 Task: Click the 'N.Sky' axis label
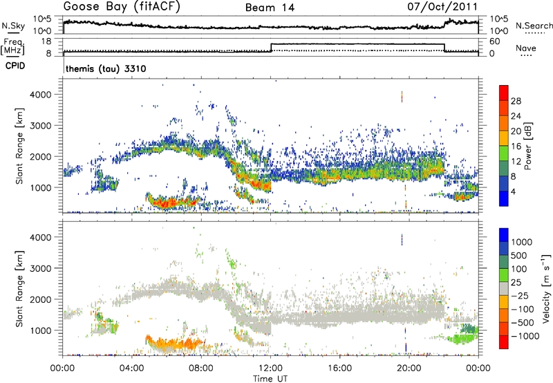(x=13, y=26)
